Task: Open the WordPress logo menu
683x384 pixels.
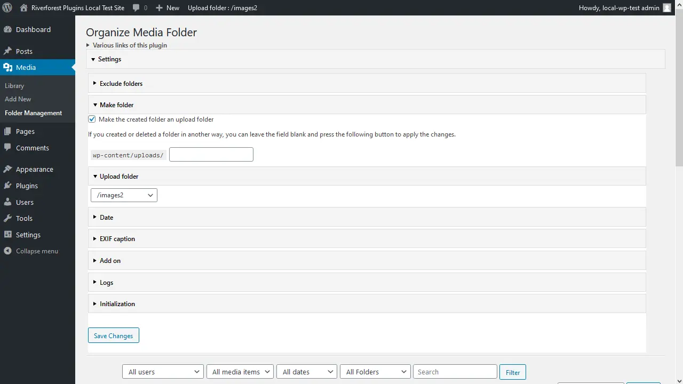Action: (7, 7)
